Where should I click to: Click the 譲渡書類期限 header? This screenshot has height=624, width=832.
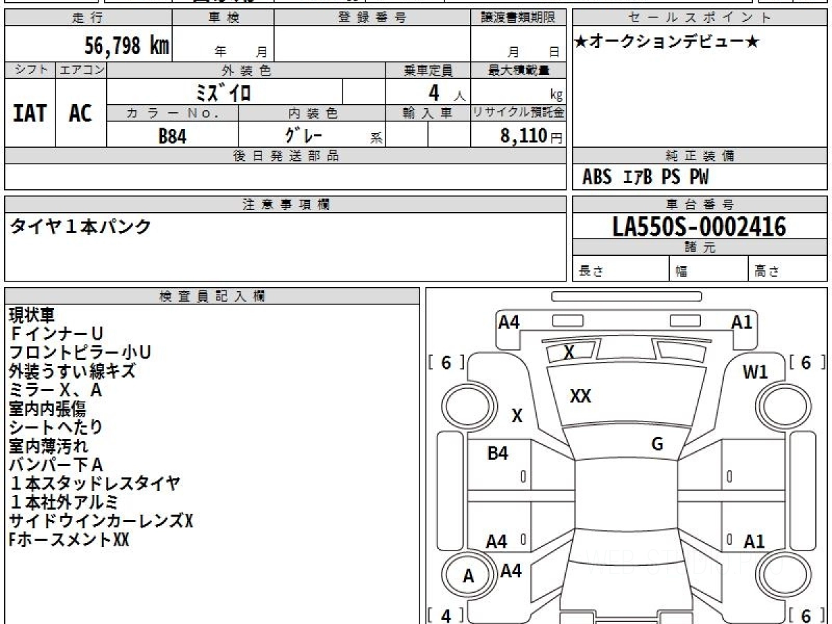point(518,18)
